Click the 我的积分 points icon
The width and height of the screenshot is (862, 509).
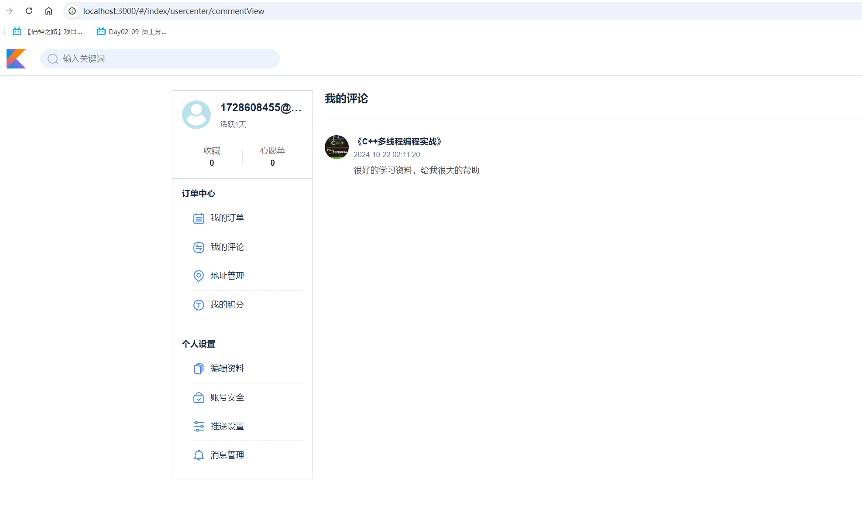199,305
